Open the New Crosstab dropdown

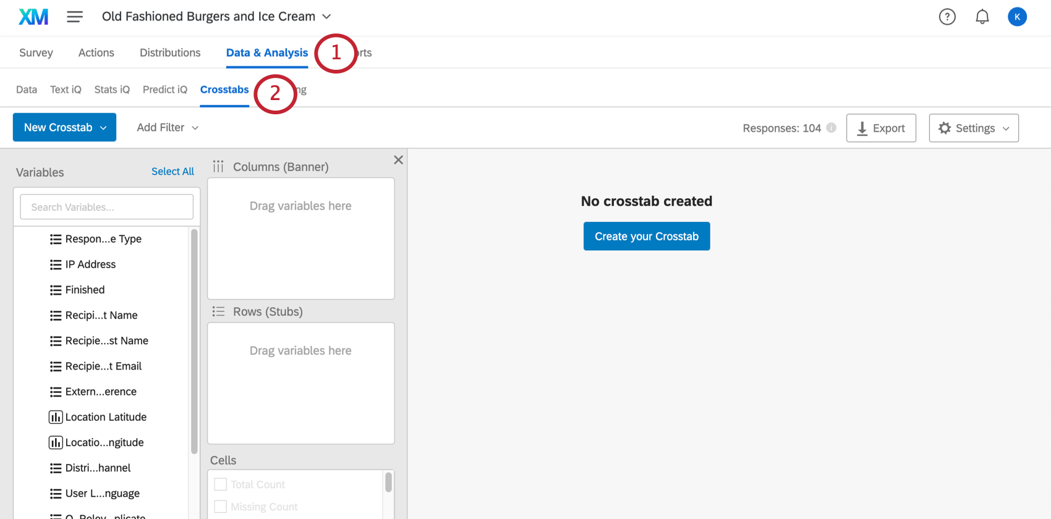click(64, 127)
